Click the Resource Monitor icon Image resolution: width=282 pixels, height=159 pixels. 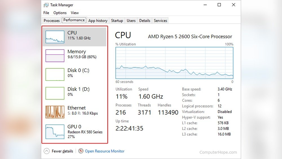[81, 151]
